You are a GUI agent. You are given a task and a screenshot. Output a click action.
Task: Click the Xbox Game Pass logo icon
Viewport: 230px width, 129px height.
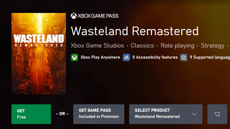74,16
